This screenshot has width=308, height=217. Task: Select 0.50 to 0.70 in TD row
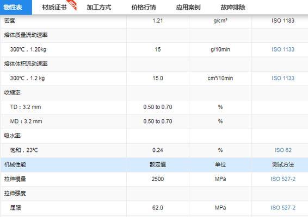tap(158, 107)
